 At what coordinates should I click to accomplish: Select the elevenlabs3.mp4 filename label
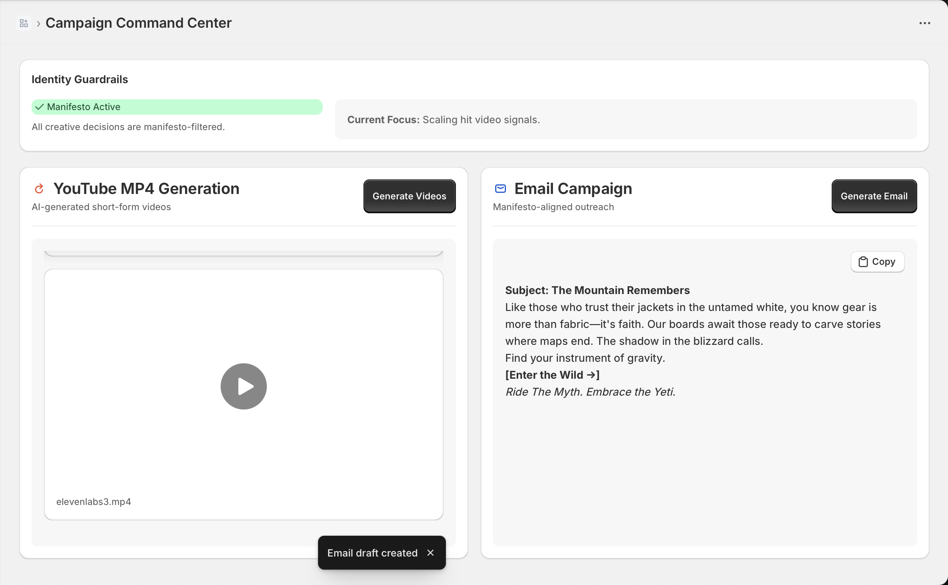coord(94,502)
